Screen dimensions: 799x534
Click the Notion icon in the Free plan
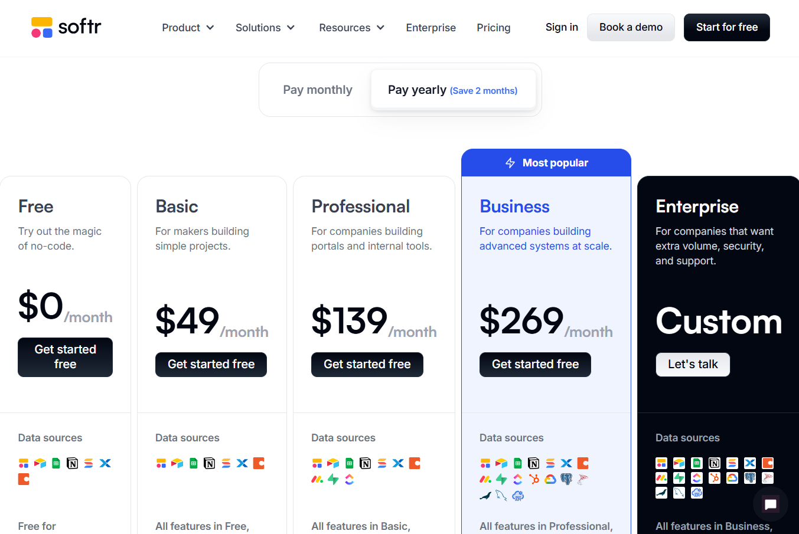[x=73, y=463]
